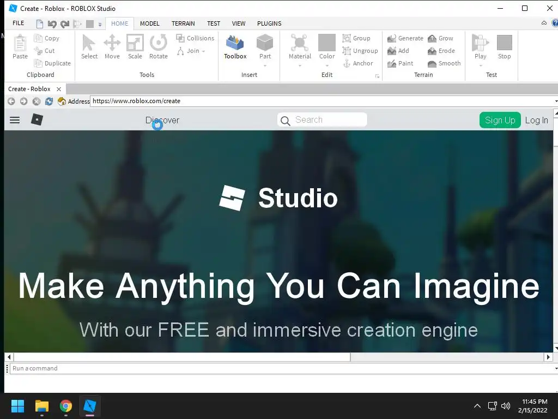Screen dimensions: 558x419
Task: Expand the Material dropdown arrow
Action: 300,65
